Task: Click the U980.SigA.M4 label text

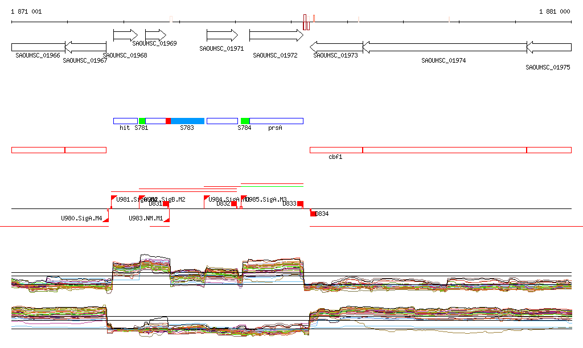Action: 81,218
